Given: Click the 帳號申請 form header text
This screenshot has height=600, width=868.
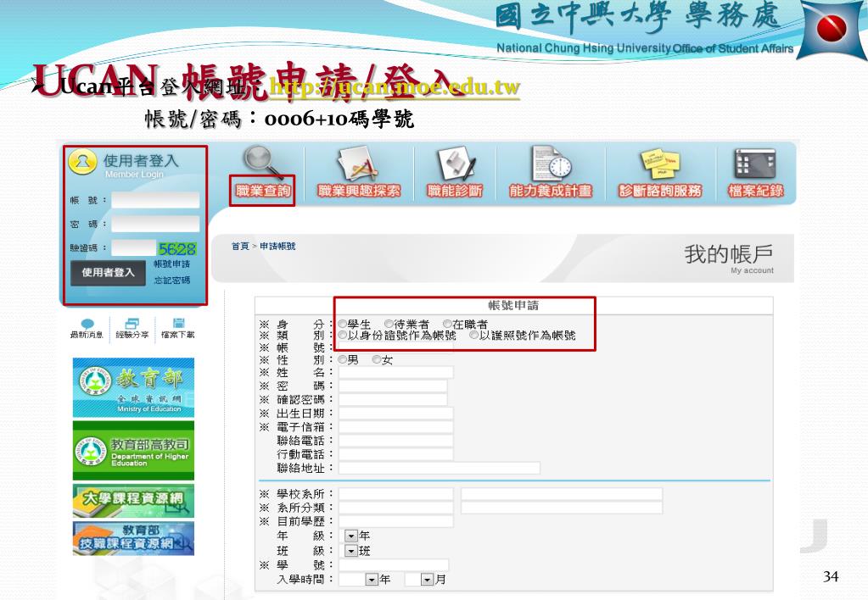Looking at the screenshot, I should pos(513,305).
